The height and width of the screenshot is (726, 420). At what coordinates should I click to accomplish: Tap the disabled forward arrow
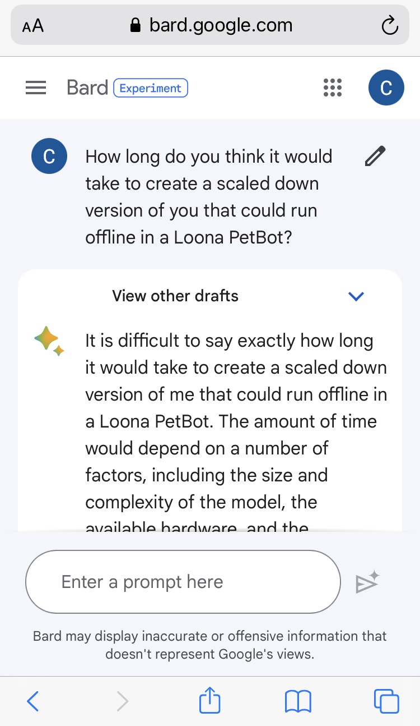click(122, 701)
